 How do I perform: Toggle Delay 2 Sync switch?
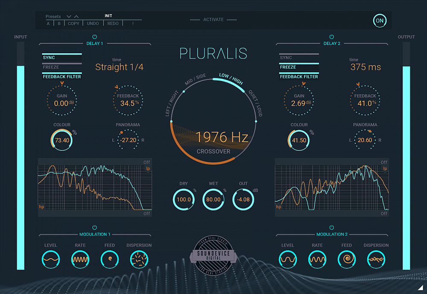pos(299,57)
